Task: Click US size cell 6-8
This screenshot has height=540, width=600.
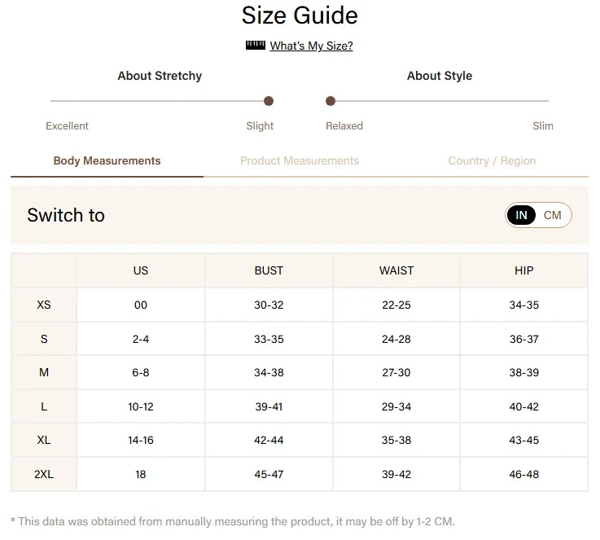Action: 140,372
